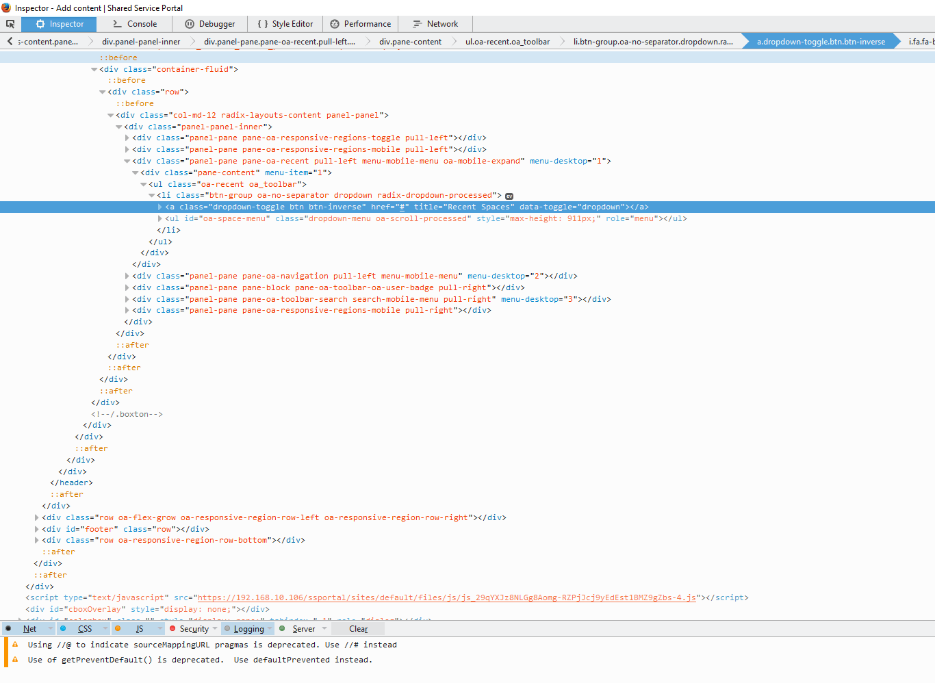Image resolution: width=935 pixels, height=683 pixels.
Task: Click warning icon beside getPreventDefault message
Action: point(15,660)
